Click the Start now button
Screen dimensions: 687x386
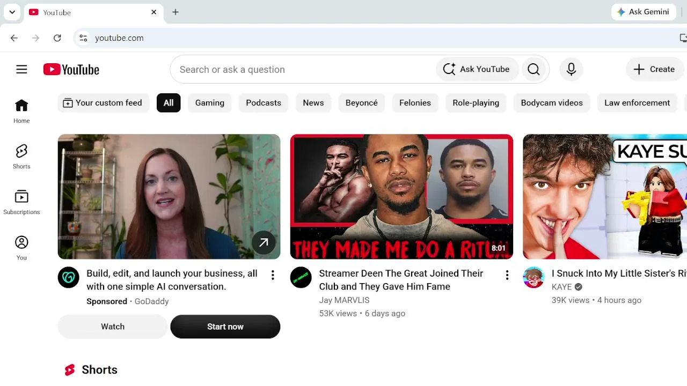225,326
